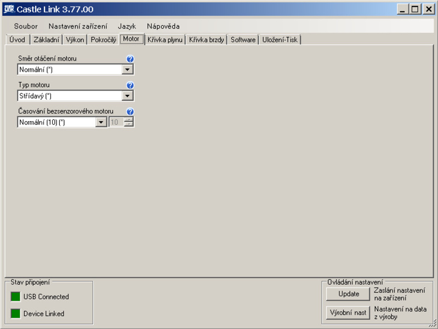Open the Jazyk menu

(127, 26)
